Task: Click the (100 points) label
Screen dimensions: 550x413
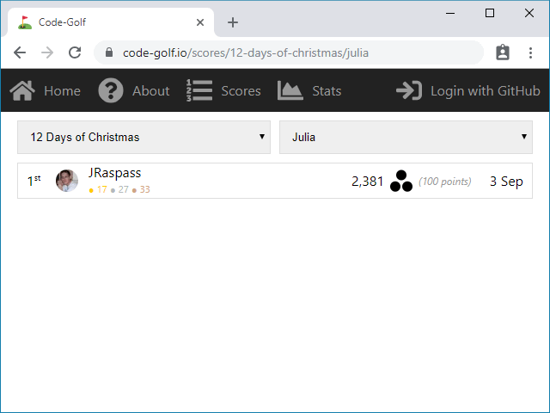Action: pyautogui.click(x=445, y=182)
